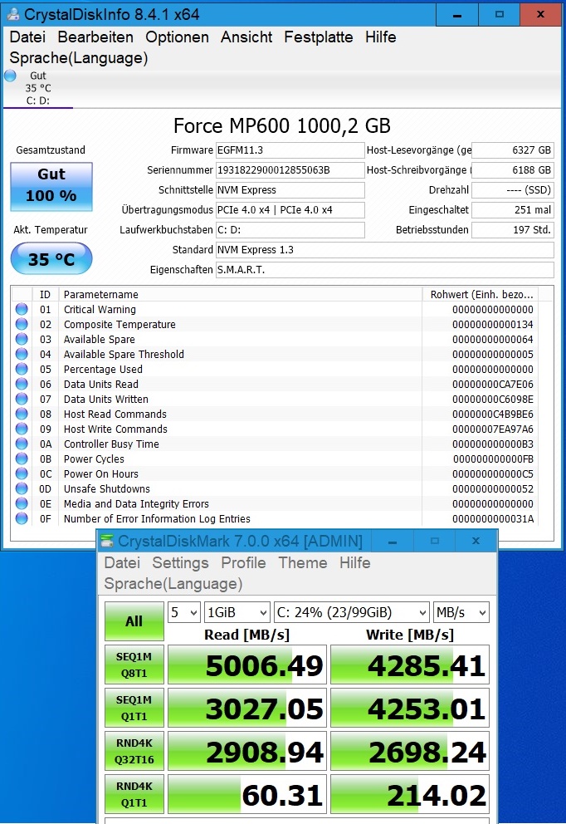Click the SEQ1M Q8T1 write result 4285.41
Screen dimensions: 566x824
click(409, 665)
